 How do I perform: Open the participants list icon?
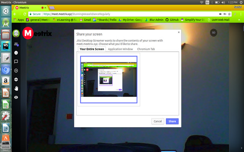click(x=16, y=44)
